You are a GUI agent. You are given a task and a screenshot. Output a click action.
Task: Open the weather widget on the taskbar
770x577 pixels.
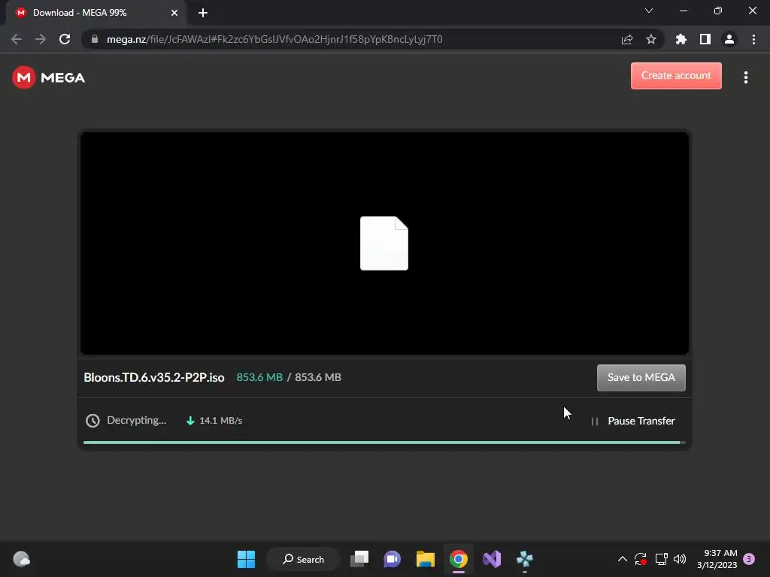point(21,559)
